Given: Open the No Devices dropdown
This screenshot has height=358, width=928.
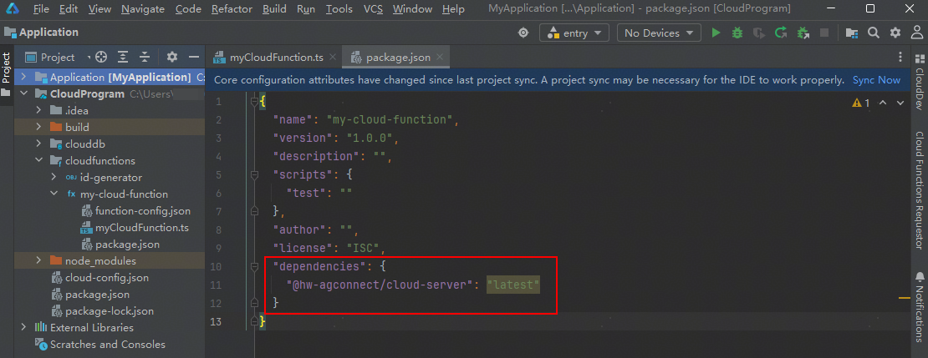Looking at the screenshot, I should click(659, 33).
